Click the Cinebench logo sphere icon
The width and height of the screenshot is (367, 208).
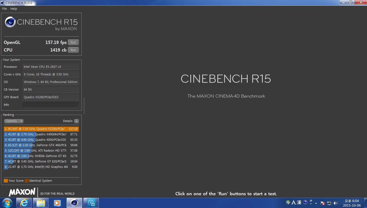pyautogui.click(x=10, y=22)
